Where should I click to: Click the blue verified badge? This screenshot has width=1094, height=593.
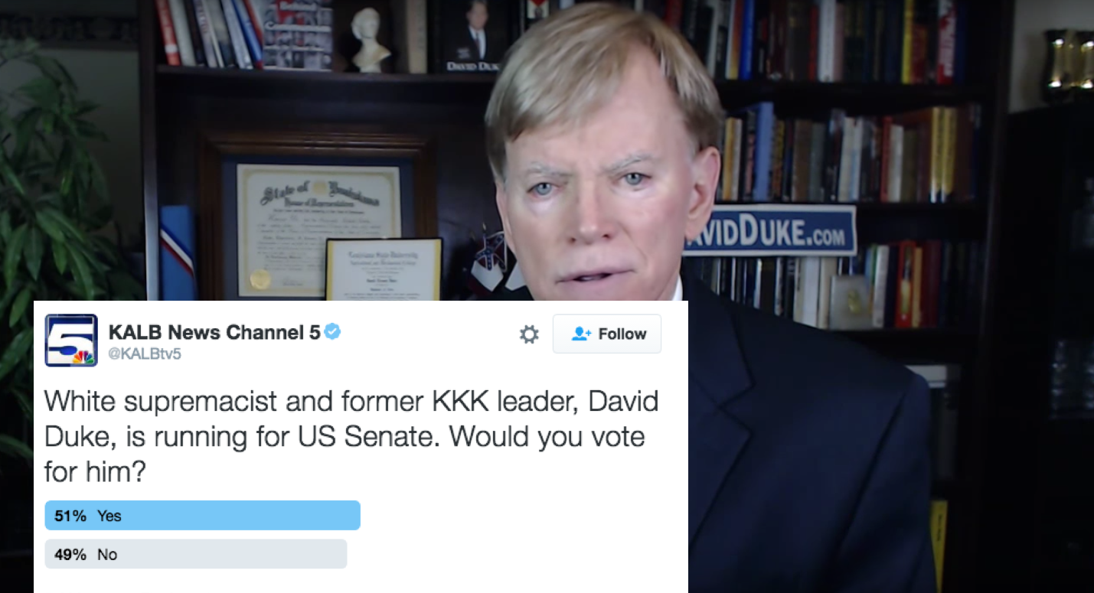[333, 332]
